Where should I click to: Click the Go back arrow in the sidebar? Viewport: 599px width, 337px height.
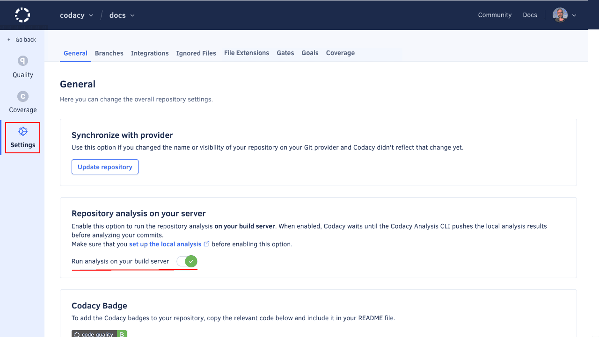click(x=8, y=39)
